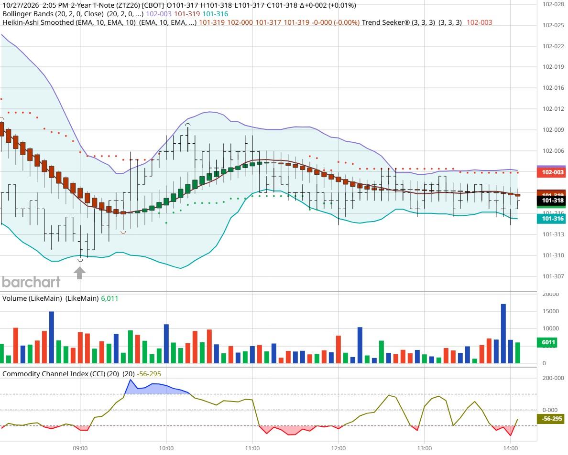Click the 09:00 time axis label
The height and width of the screenshot is (455, 568).
click(x=80, y=448)
